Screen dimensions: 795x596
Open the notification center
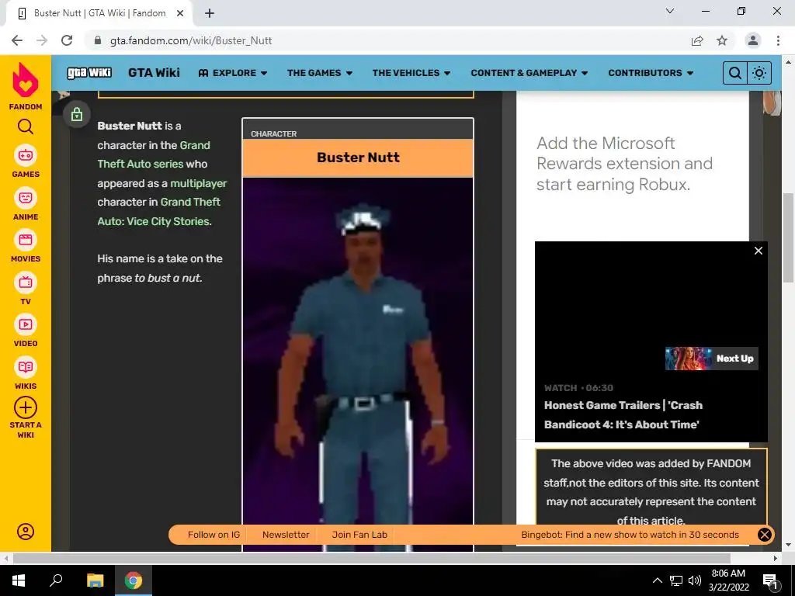769,580
